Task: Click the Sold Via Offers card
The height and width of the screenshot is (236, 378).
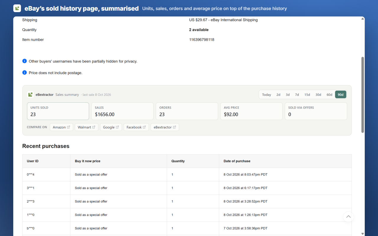Action: pos(316,111)
